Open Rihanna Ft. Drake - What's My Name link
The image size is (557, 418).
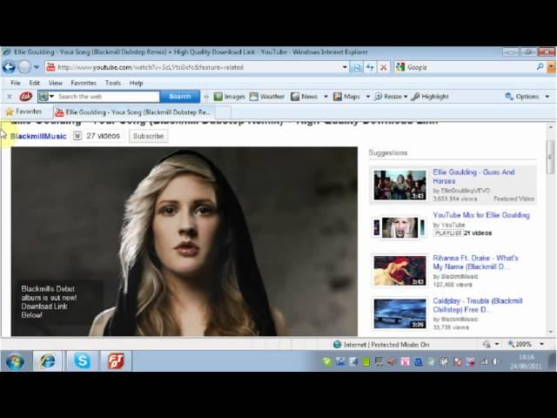[x=475, y=262]
